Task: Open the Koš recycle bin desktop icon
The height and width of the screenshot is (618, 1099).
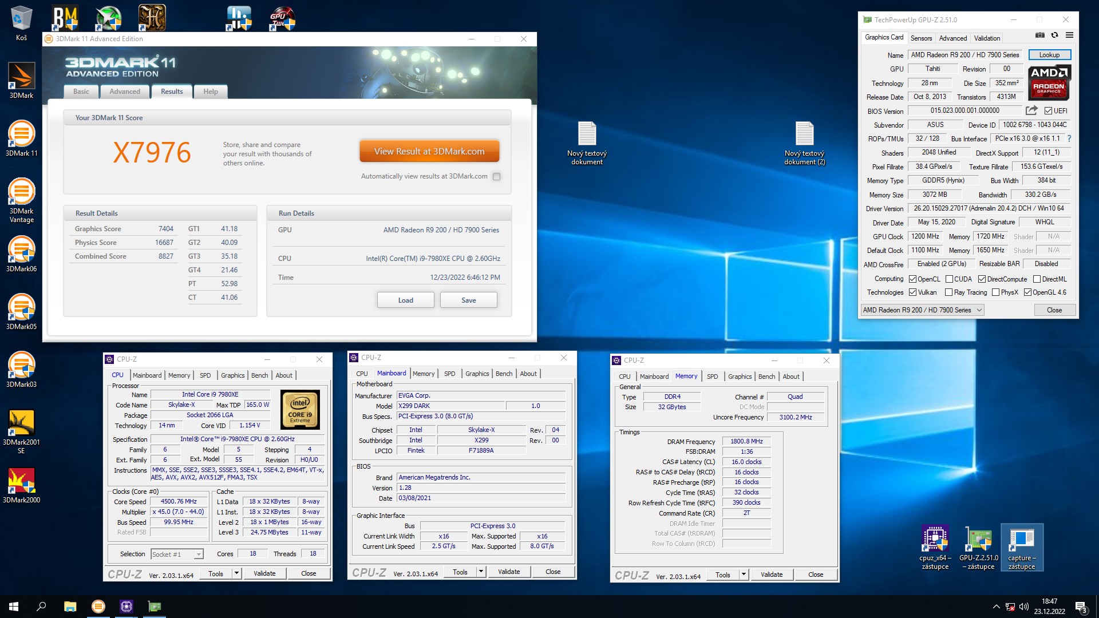Action: point(21,23)
